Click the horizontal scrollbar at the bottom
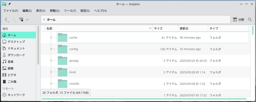 coord(145,99)
